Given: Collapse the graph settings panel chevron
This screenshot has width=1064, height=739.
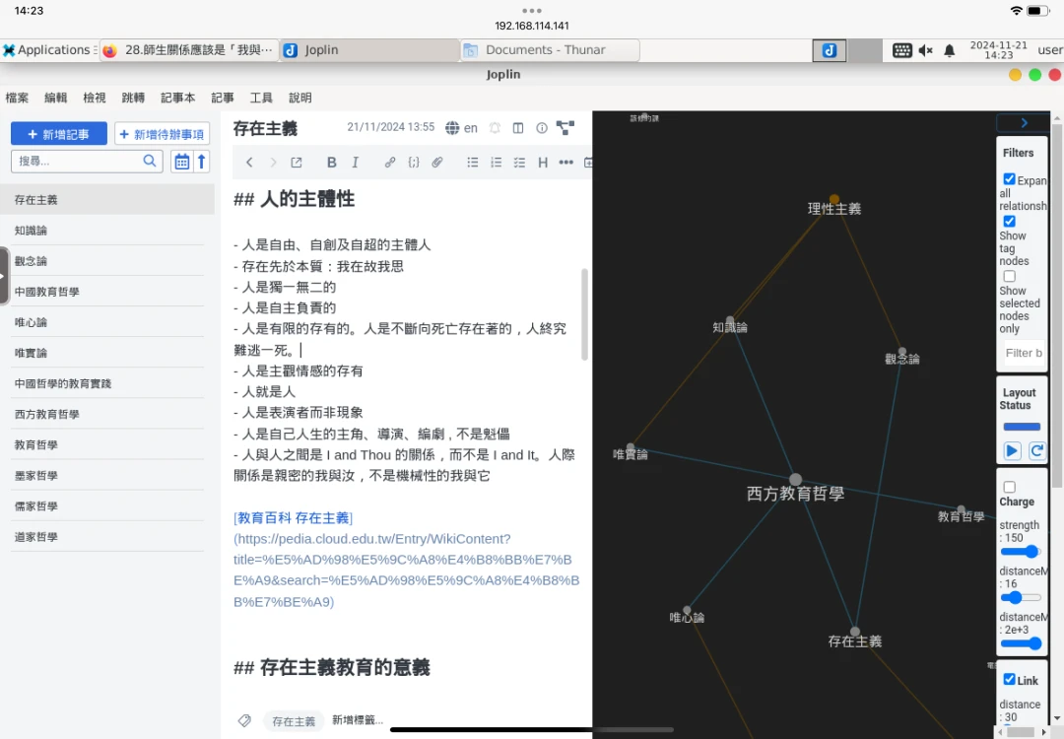Looking at the screenshot, I should 1024,123.
